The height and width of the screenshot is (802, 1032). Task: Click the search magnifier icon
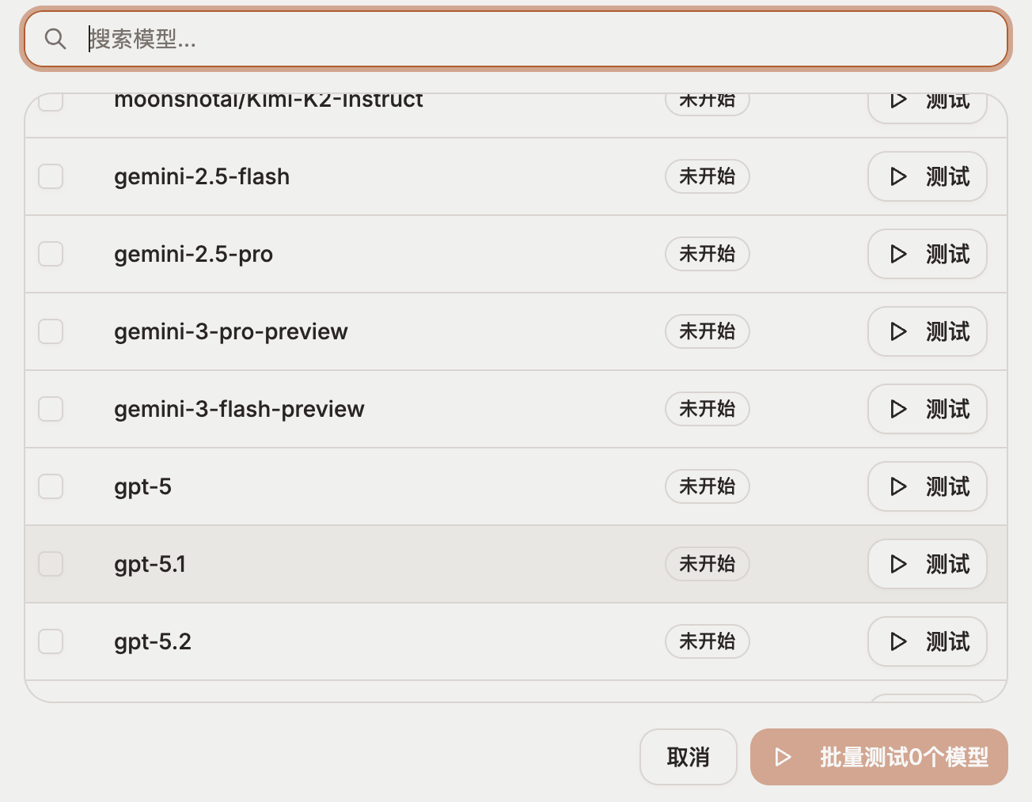tap(55, 39)
